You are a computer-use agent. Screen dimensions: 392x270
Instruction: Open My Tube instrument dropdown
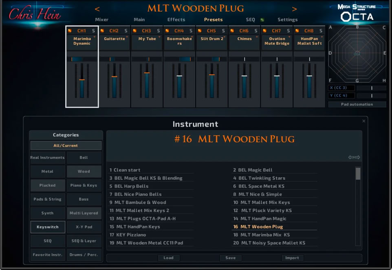pyautogui.click(x=147, y=42)
